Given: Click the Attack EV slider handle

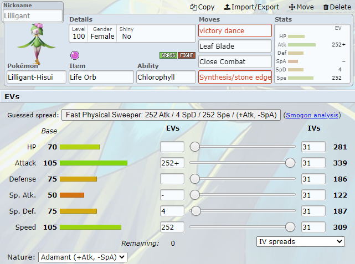Looking at the screenshot, I should (x=290, y=163).
